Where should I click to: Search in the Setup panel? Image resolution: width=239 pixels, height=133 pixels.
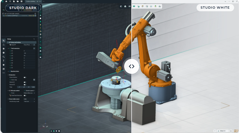tap(34, 39)
